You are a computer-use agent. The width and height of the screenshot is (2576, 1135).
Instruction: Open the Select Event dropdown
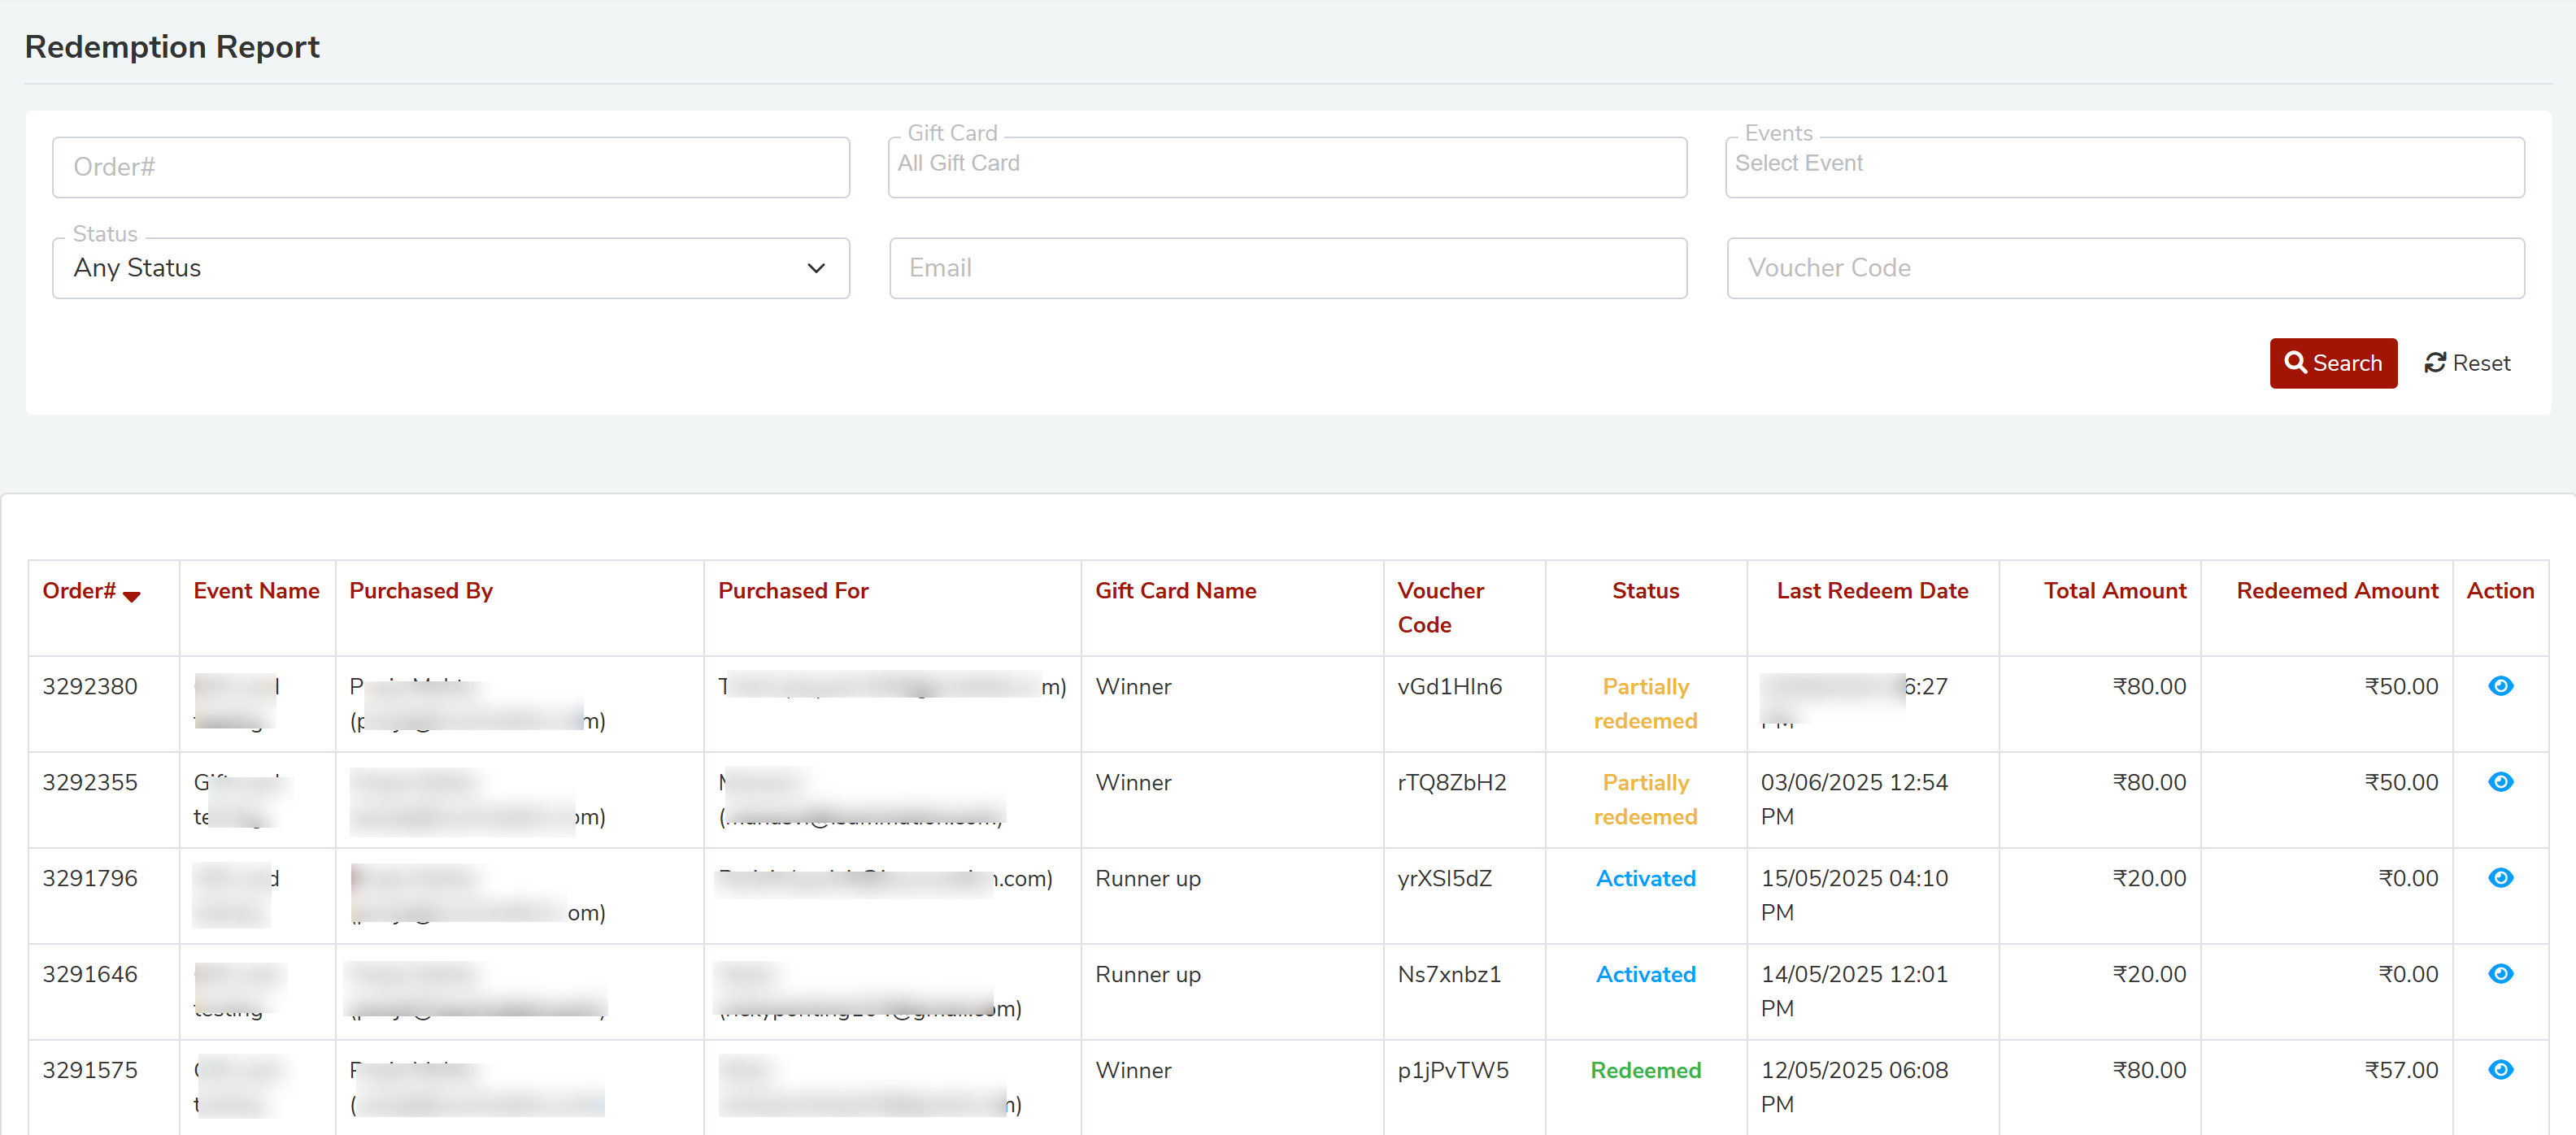coord(2124,167)
